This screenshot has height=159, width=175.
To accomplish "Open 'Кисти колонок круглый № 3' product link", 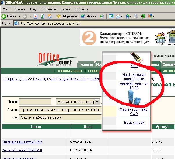I will tap(22, 142).
